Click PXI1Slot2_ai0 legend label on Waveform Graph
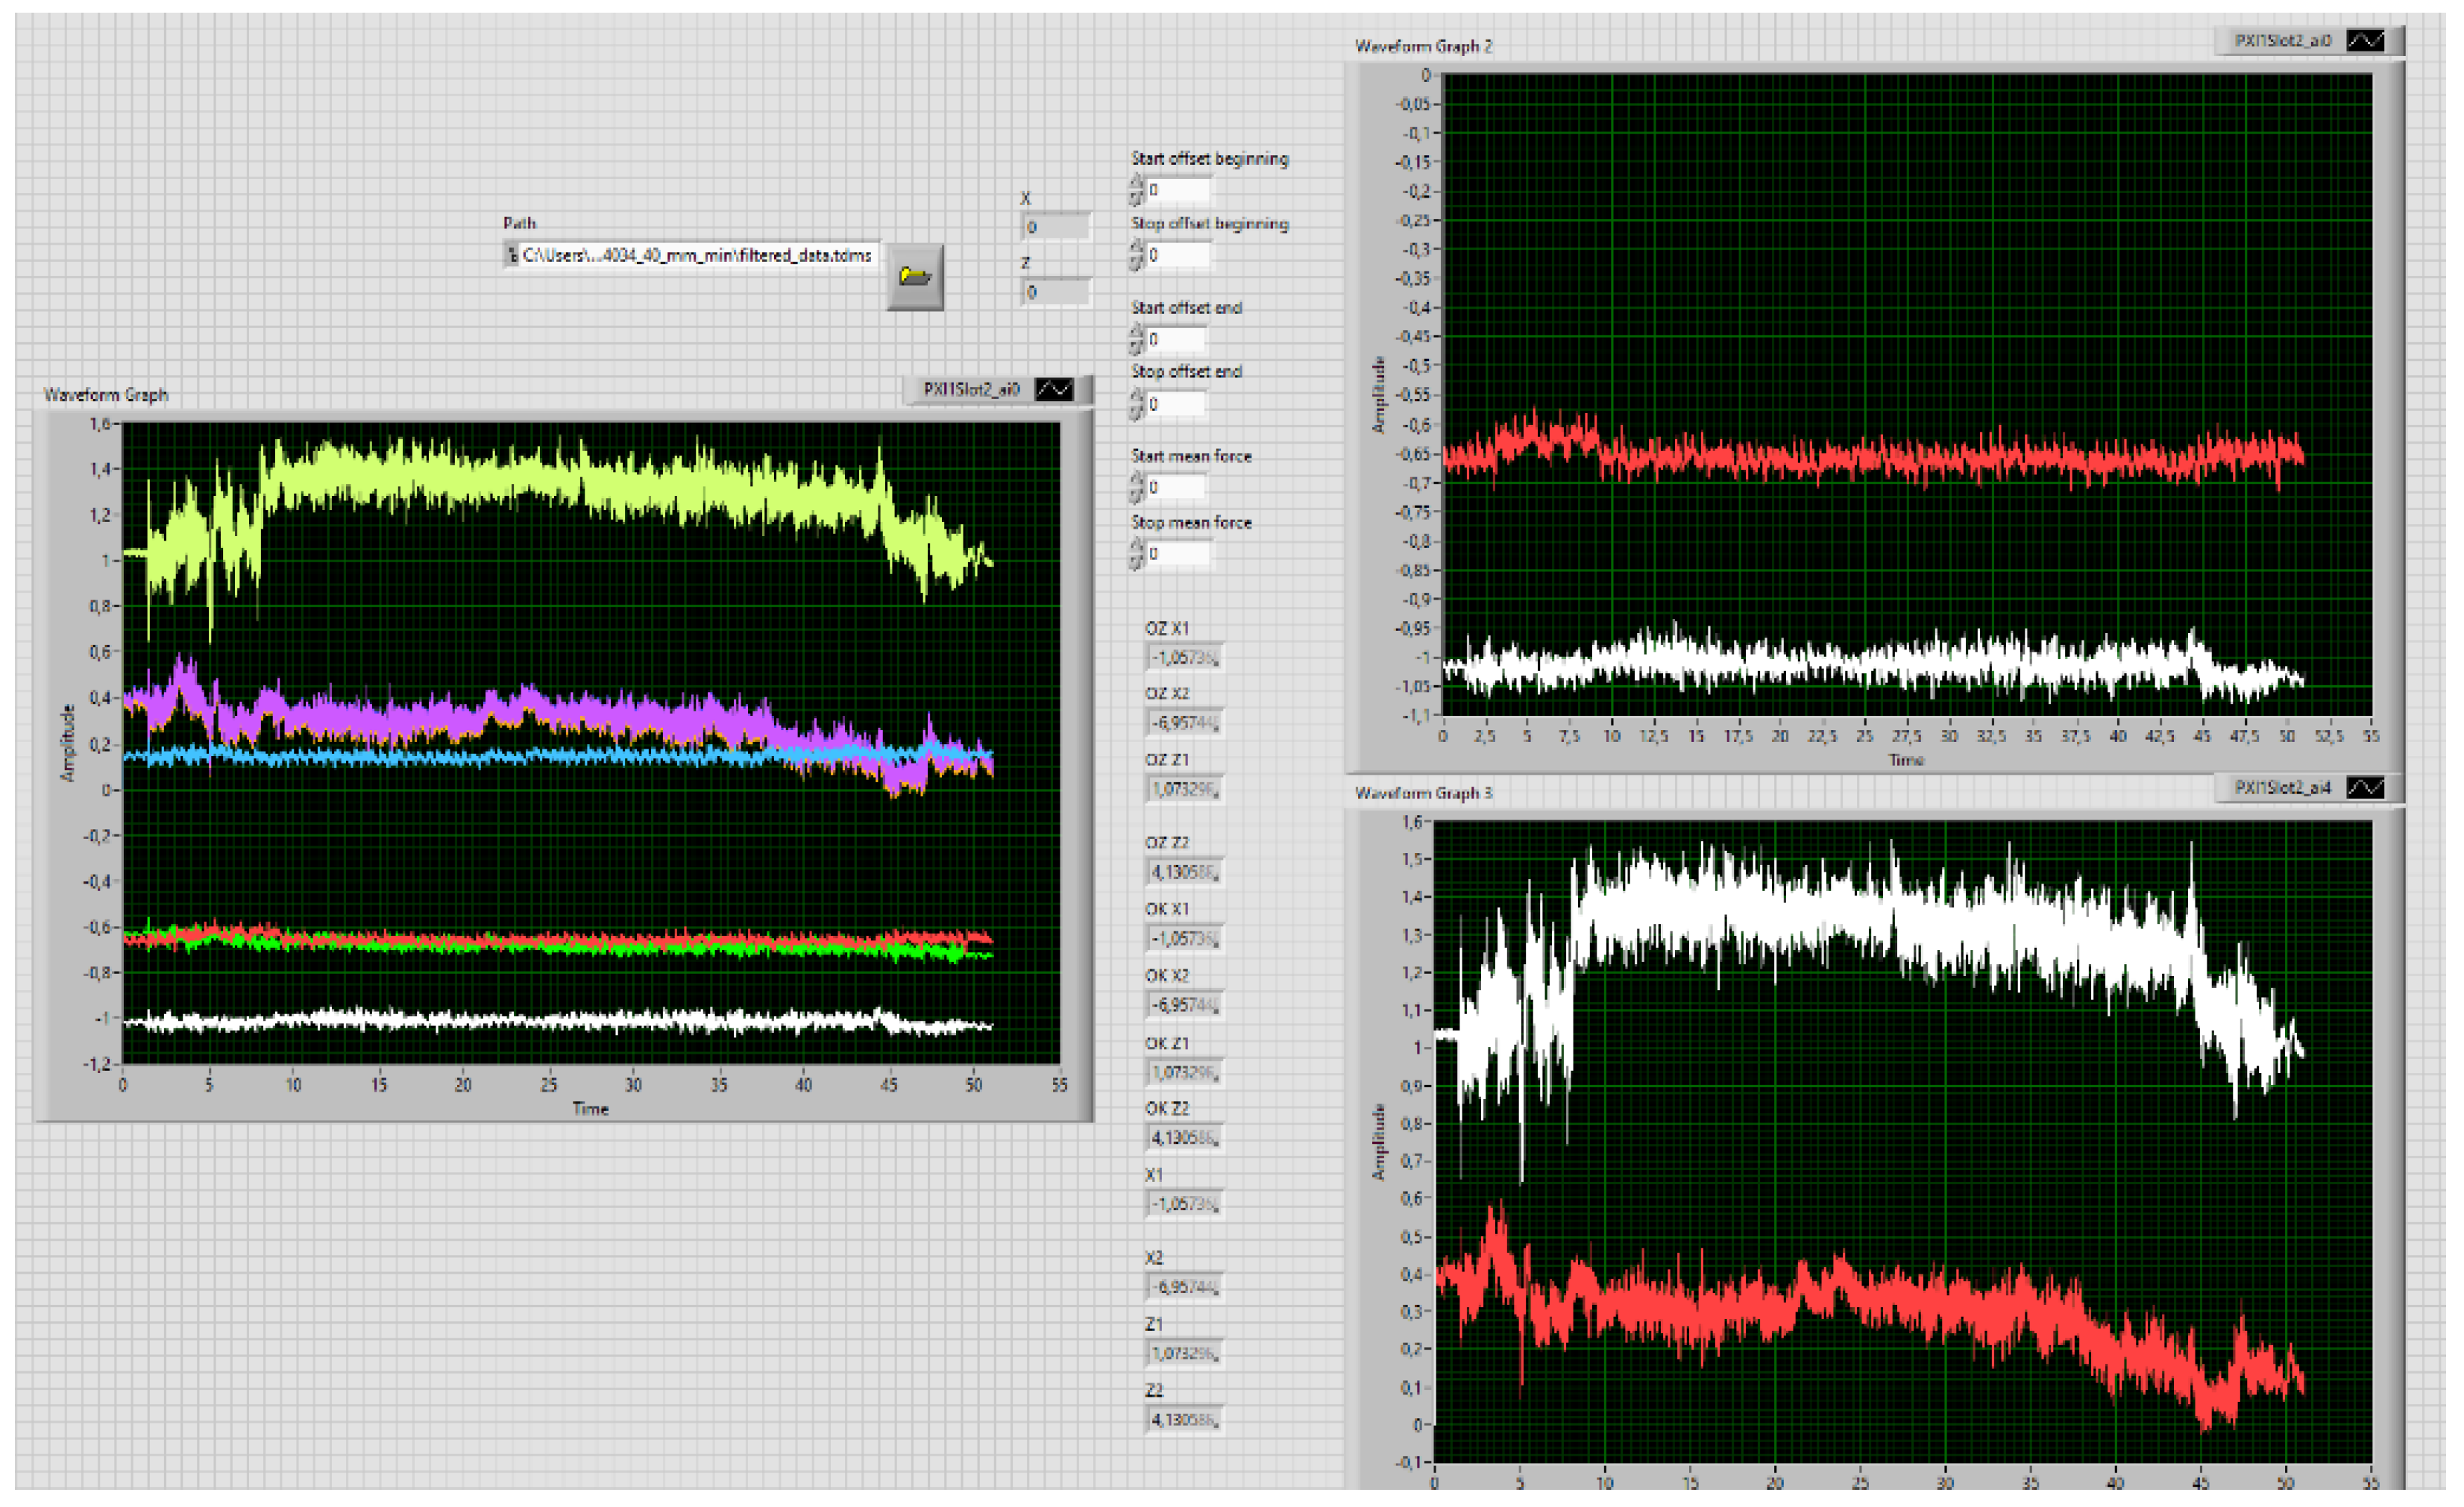Image resolution: width=2464 pixels, height=1507 pixels. coord(970,389)
